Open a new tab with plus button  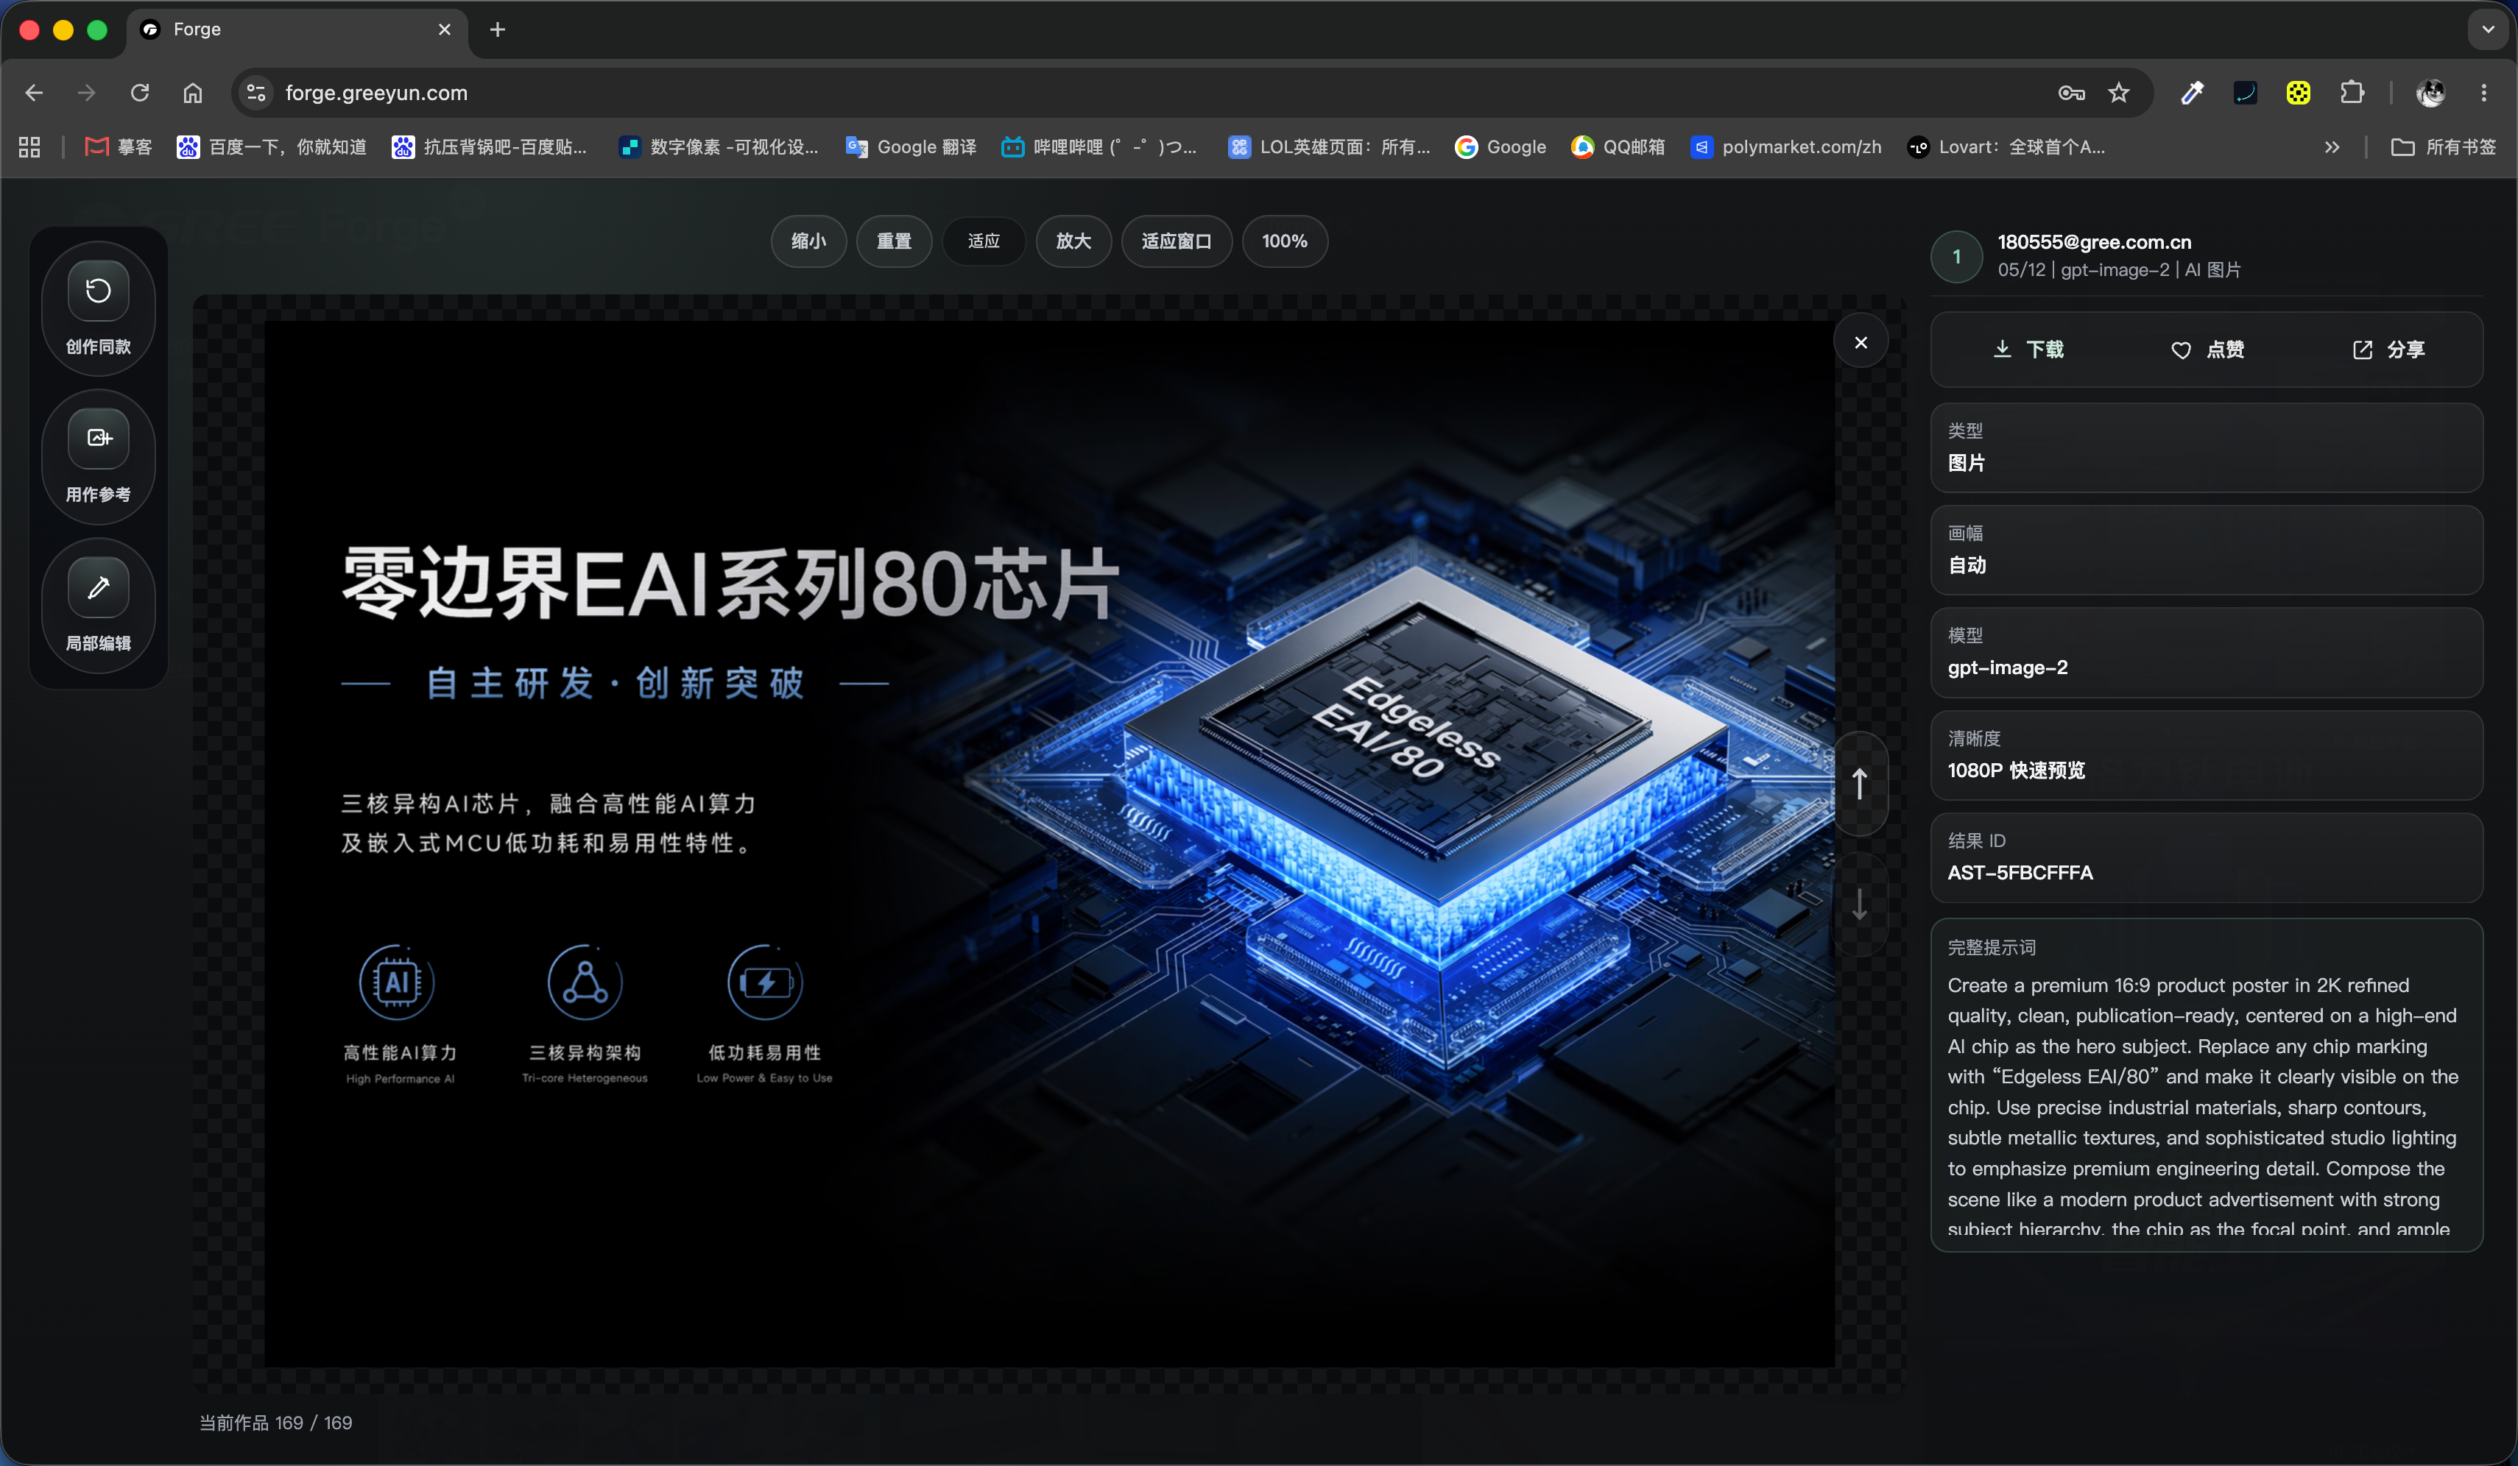[498, 29]
